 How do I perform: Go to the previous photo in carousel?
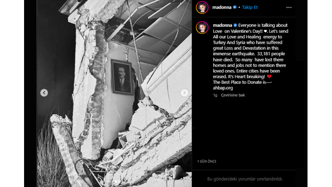(44, 93)
